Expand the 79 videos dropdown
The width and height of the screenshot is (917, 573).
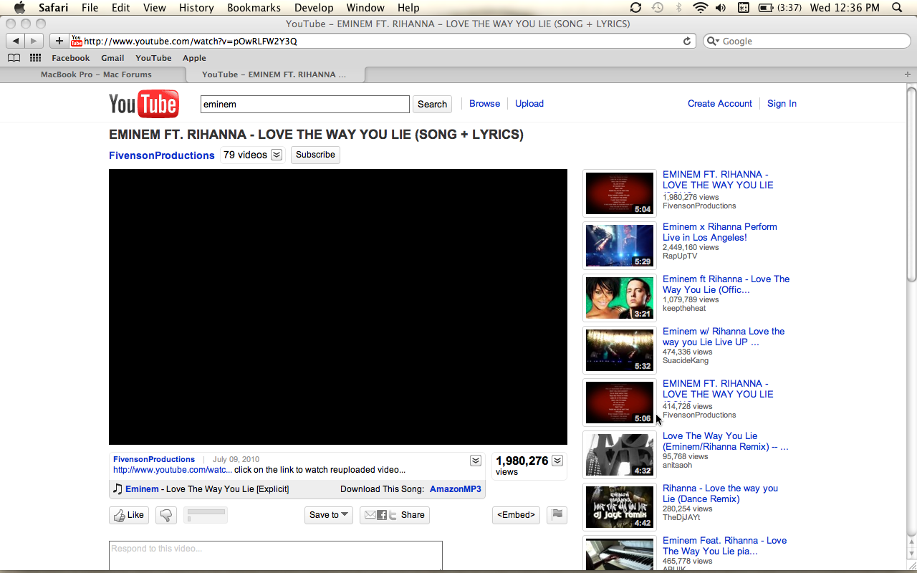[x=277, y=155]
